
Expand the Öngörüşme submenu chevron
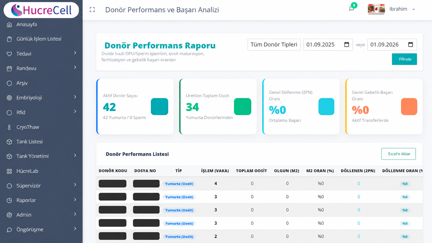(75, 229)
